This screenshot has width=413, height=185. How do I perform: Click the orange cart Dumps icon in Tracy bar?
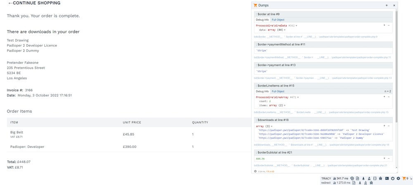tap(404, 178)
